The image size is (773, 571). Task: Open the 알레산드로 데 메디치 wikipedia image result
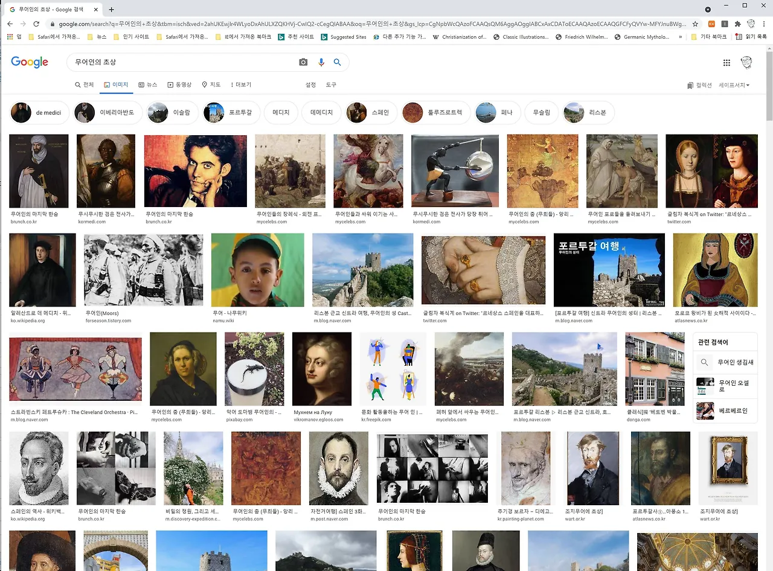point(42,270)
